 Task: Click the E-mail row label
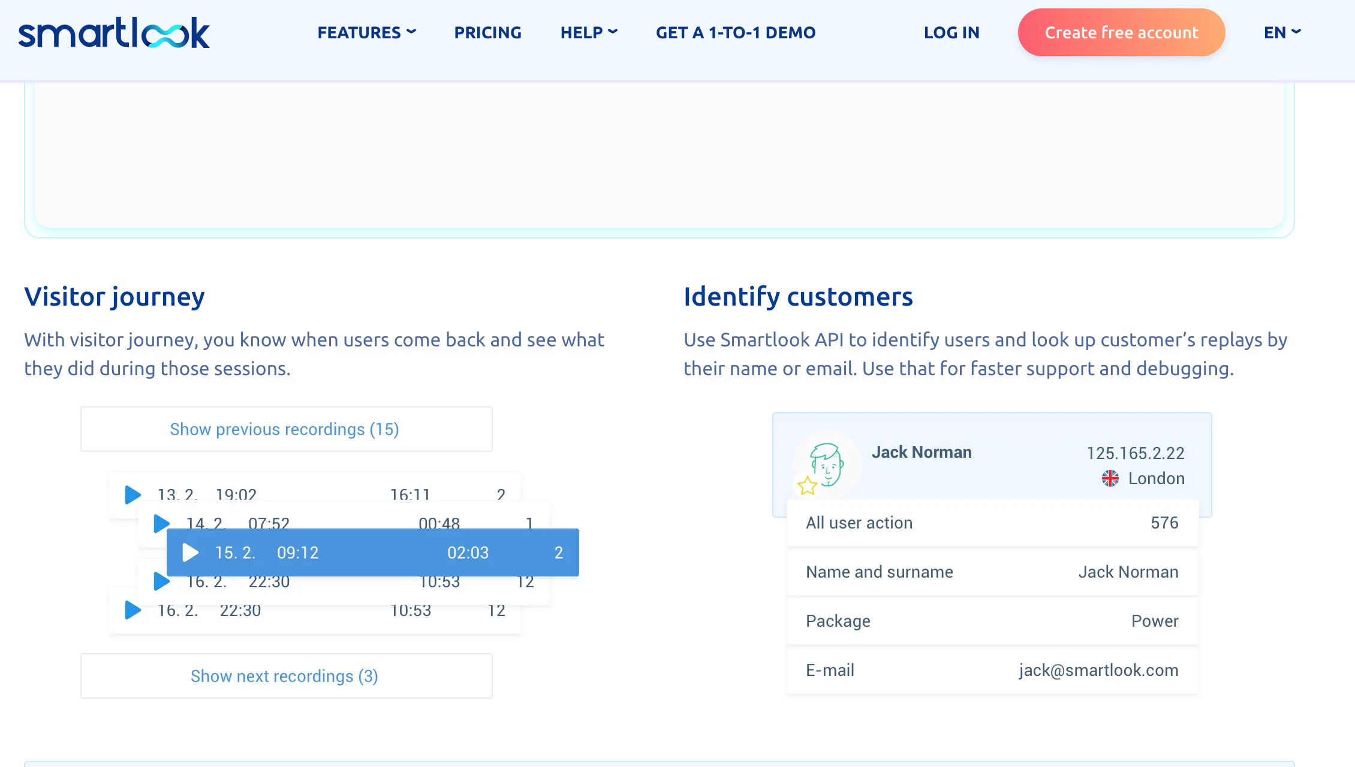(x=830, y=670)
